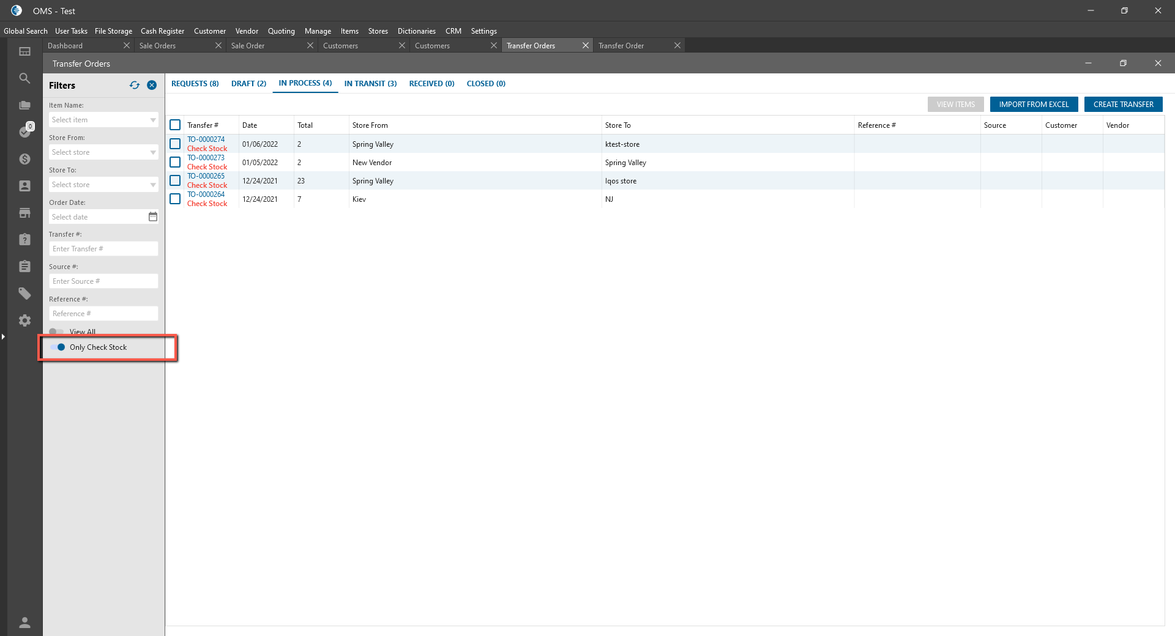Image resolution: width=1175 pixels, height=636 pixels.
Task: Open the Cash Register menu
Action: (162, 31)
